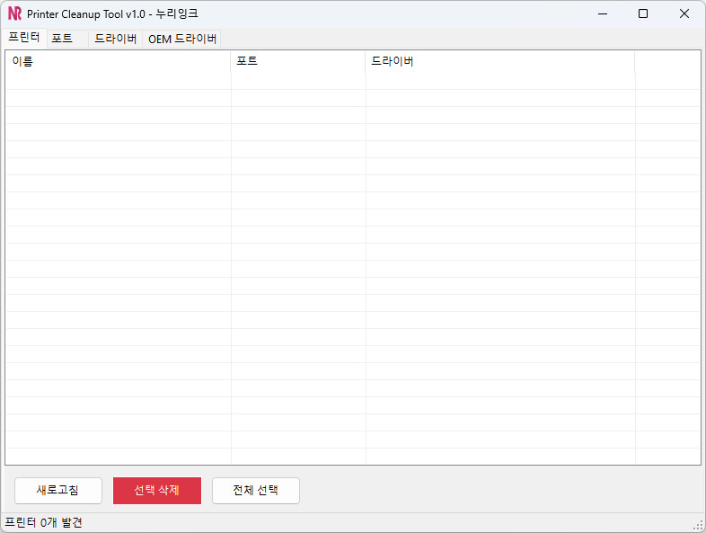The height and width of the screenshot is (533, 706).
Task: Click the status text 프린터 0개 발견
Action: click(44, 522)
